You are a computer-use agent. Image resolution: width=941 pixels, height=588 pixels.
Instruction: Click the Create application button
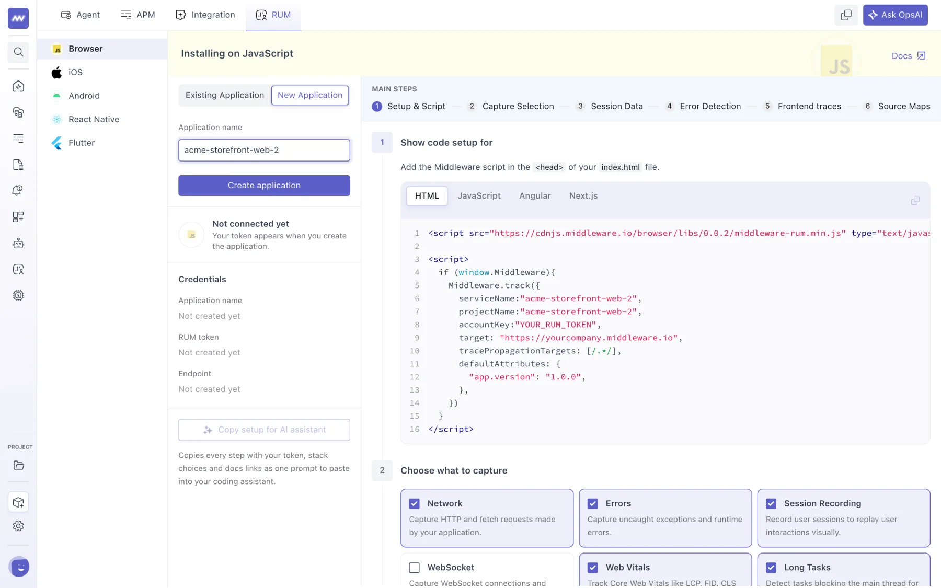click(x=264, y=186)
